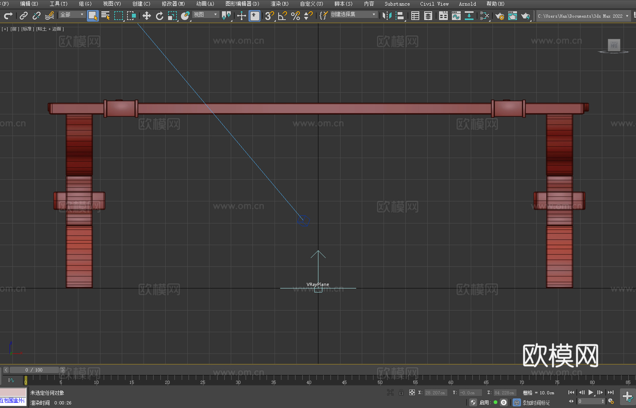Open the Material Editor node icon
636x408 pixels.
pos(484,16)
